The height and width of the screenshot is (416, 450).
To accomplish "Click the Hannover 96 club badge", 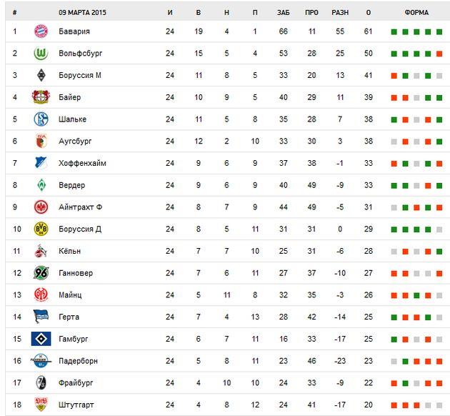I will [40, 273].
